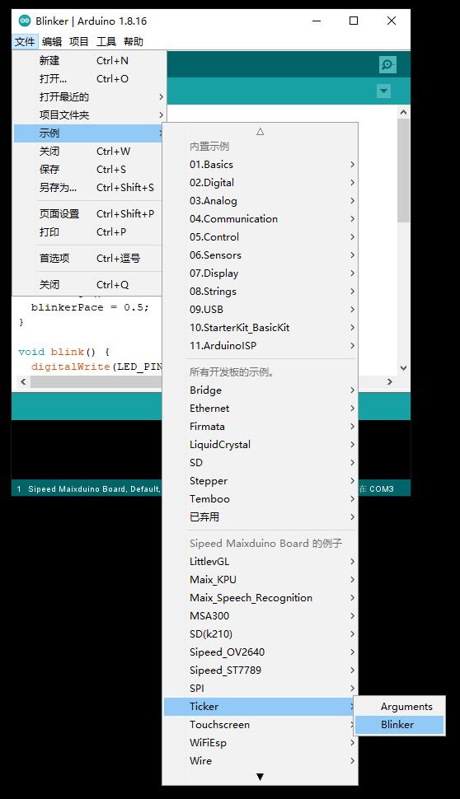This screenshot has width=460, height=799.
Task: Click the up triangle at examples menu top
Action: coord(260,132)
